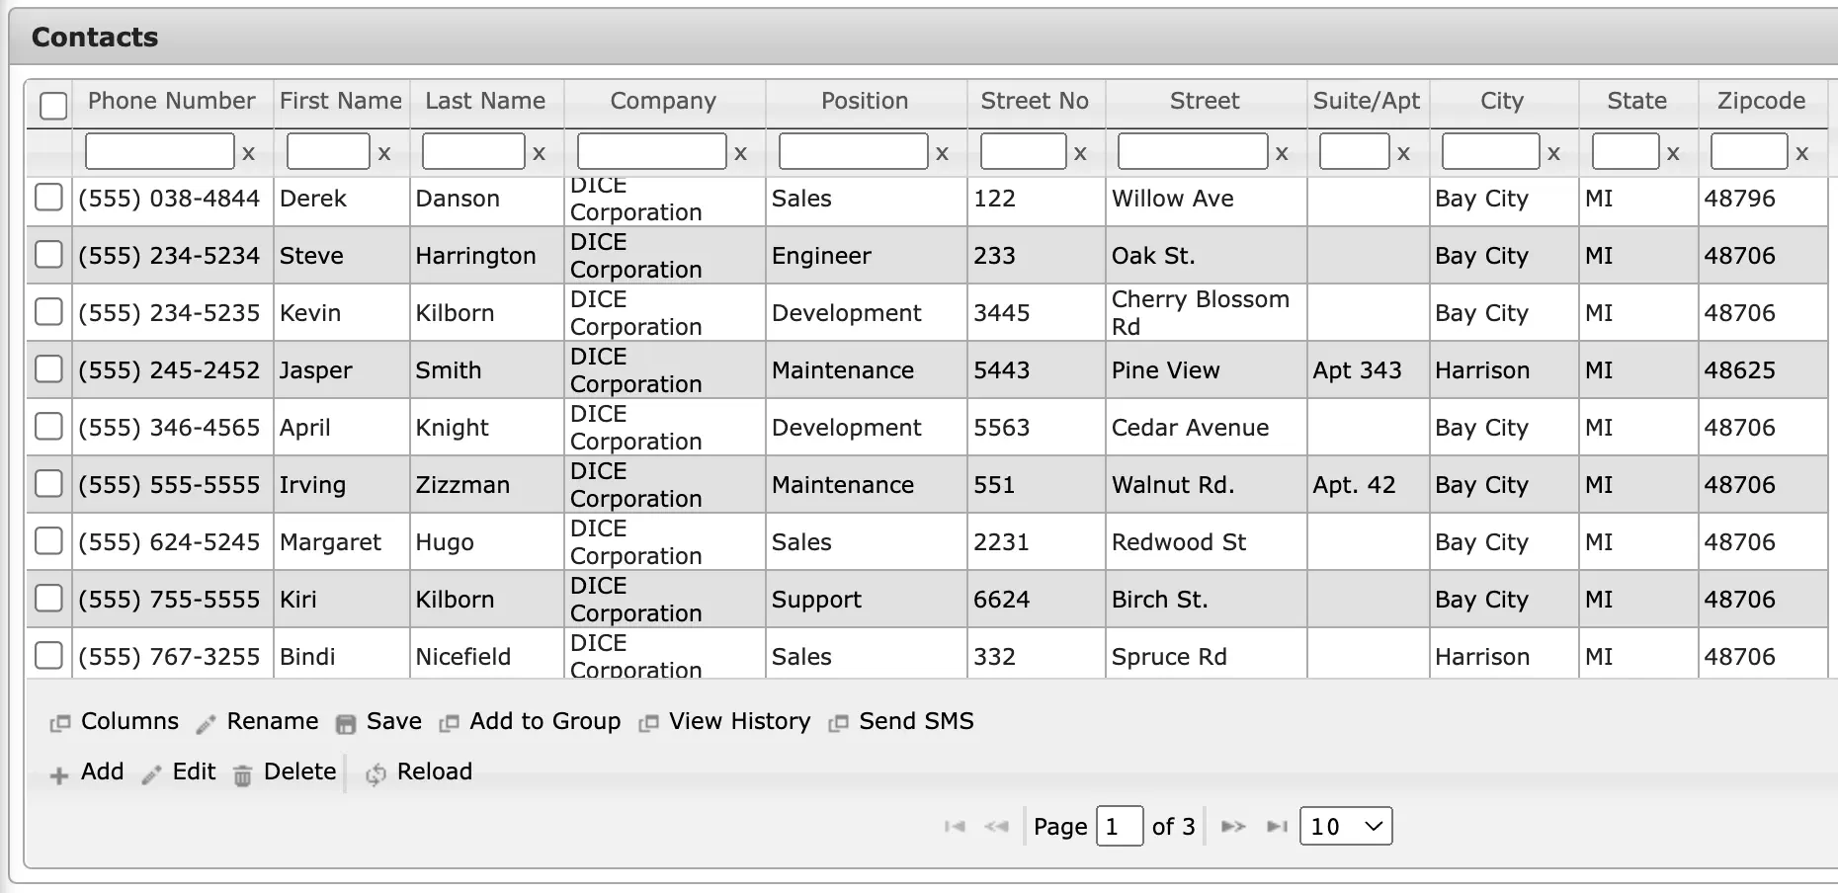Click the Add to Group icon
The image size is (1838, 893).
pyautogui.click(x=449, y=723)
